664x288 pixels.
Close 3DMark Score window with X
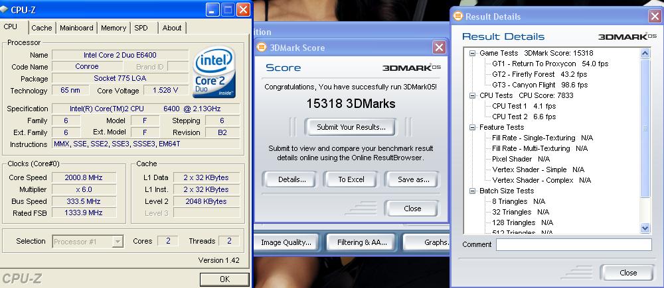[x=439, y=47]
